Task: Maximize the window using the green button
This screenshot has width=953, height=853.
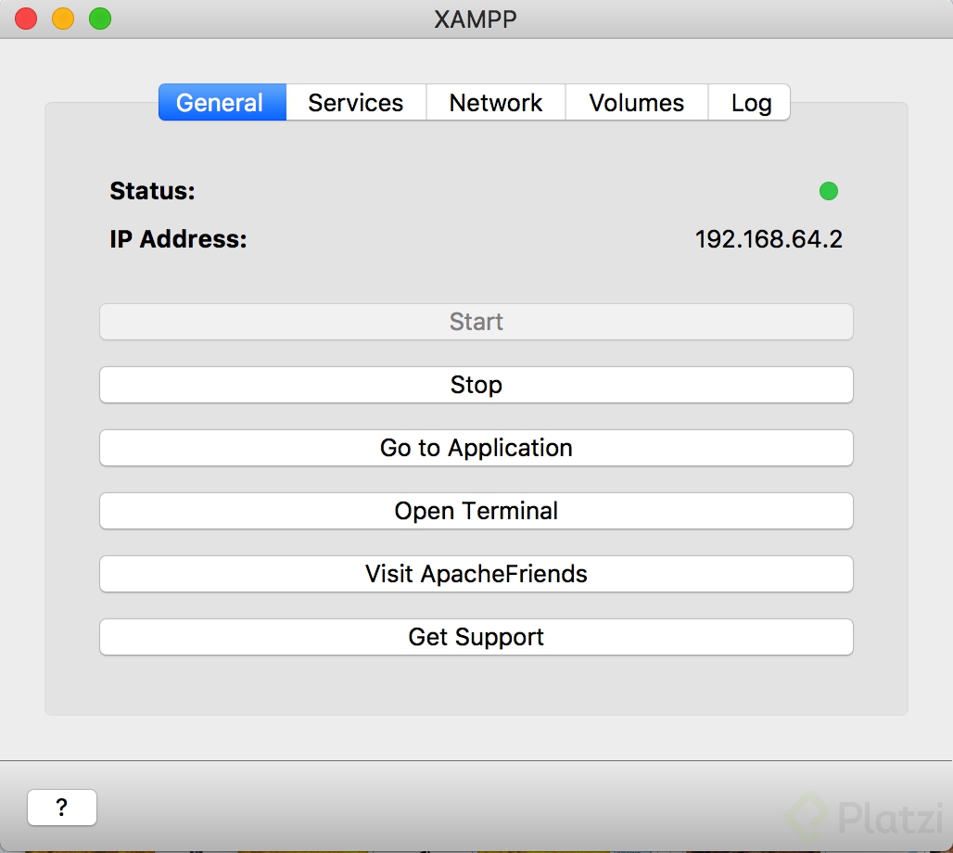Action: click(100, 19)
